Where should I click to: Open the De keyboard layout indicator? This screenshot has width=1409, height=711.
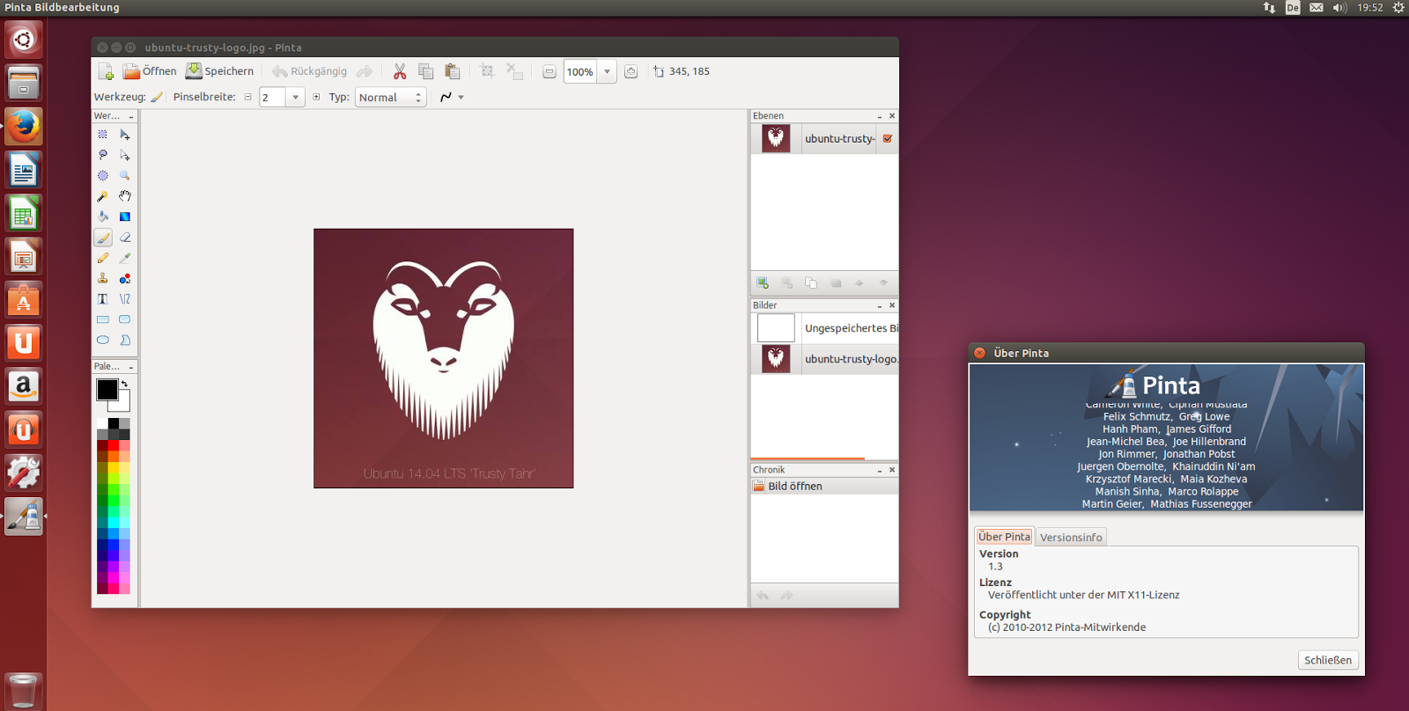1293,7
